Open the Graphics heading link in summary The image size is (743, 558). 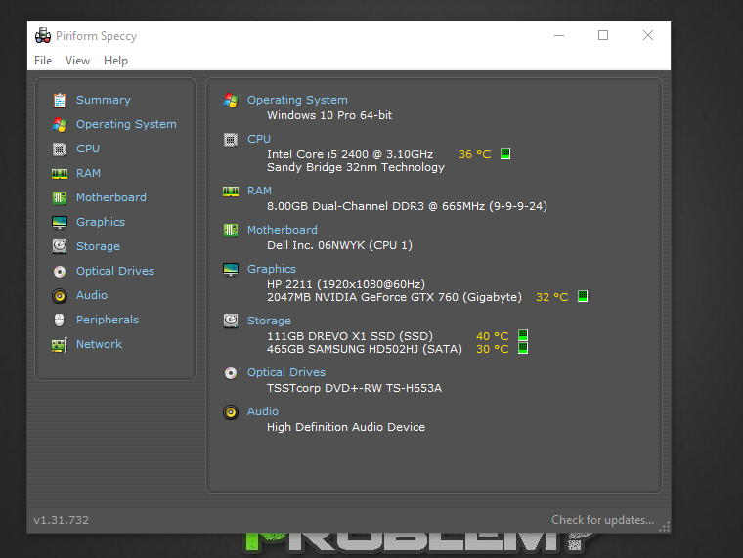(272, 269)
